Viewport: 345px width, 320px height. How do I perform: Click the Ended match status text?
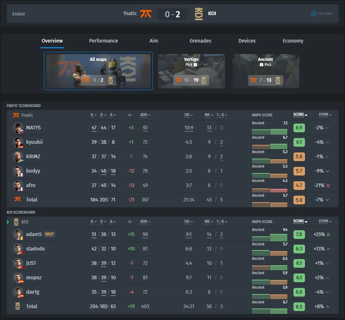tap(18, 14)
